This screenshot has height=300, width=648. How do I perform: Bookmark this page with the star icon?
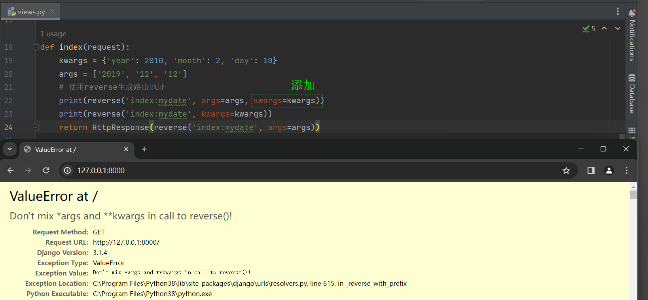tap(566, 170)
